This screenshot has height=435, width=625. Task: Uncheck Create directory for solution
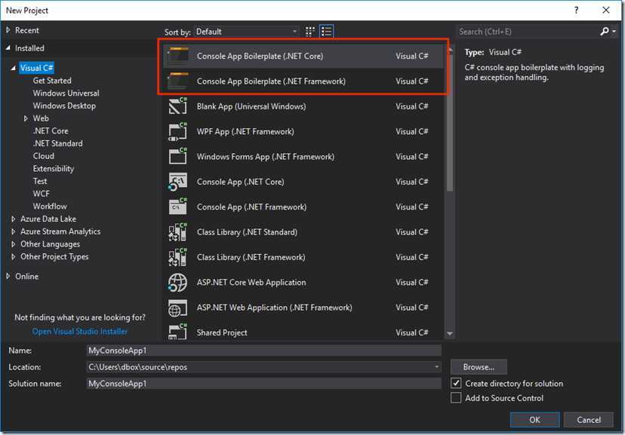(456, 383)
